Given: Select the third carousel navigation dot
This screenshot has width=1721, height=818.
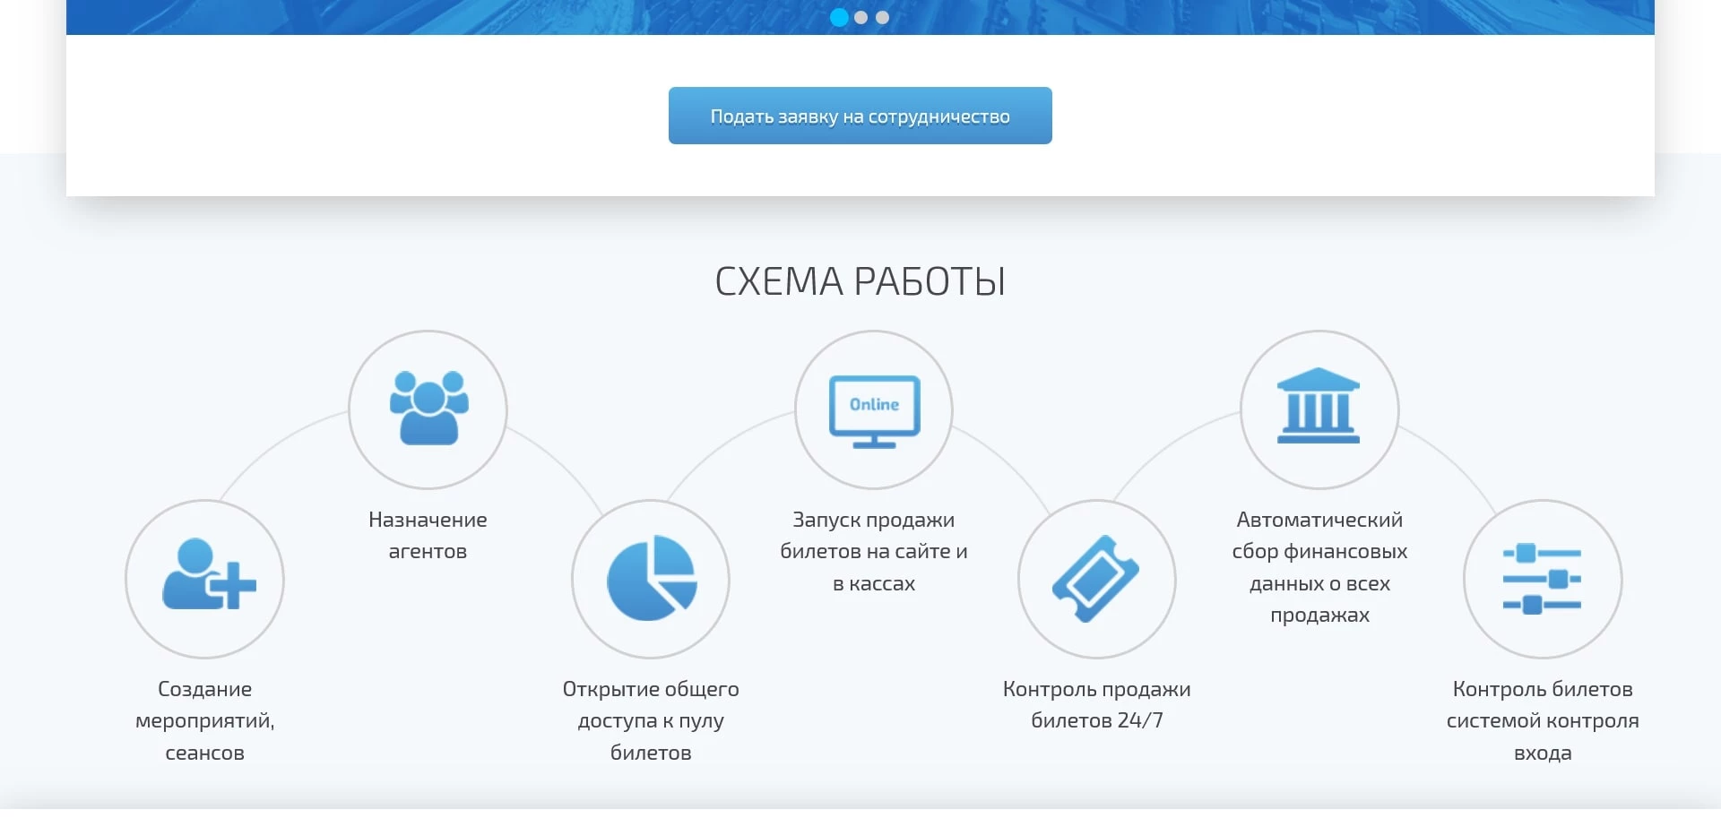Looking at the screenshot, I should click(883, 17).
